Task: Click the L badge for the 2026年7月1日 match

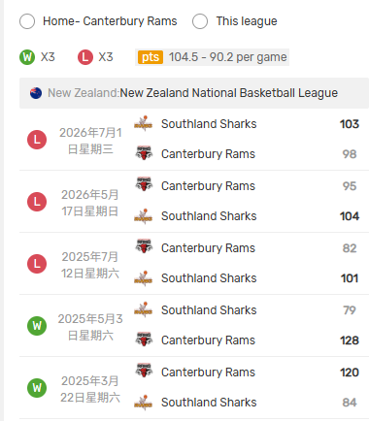Action: [x=37, y=140]
